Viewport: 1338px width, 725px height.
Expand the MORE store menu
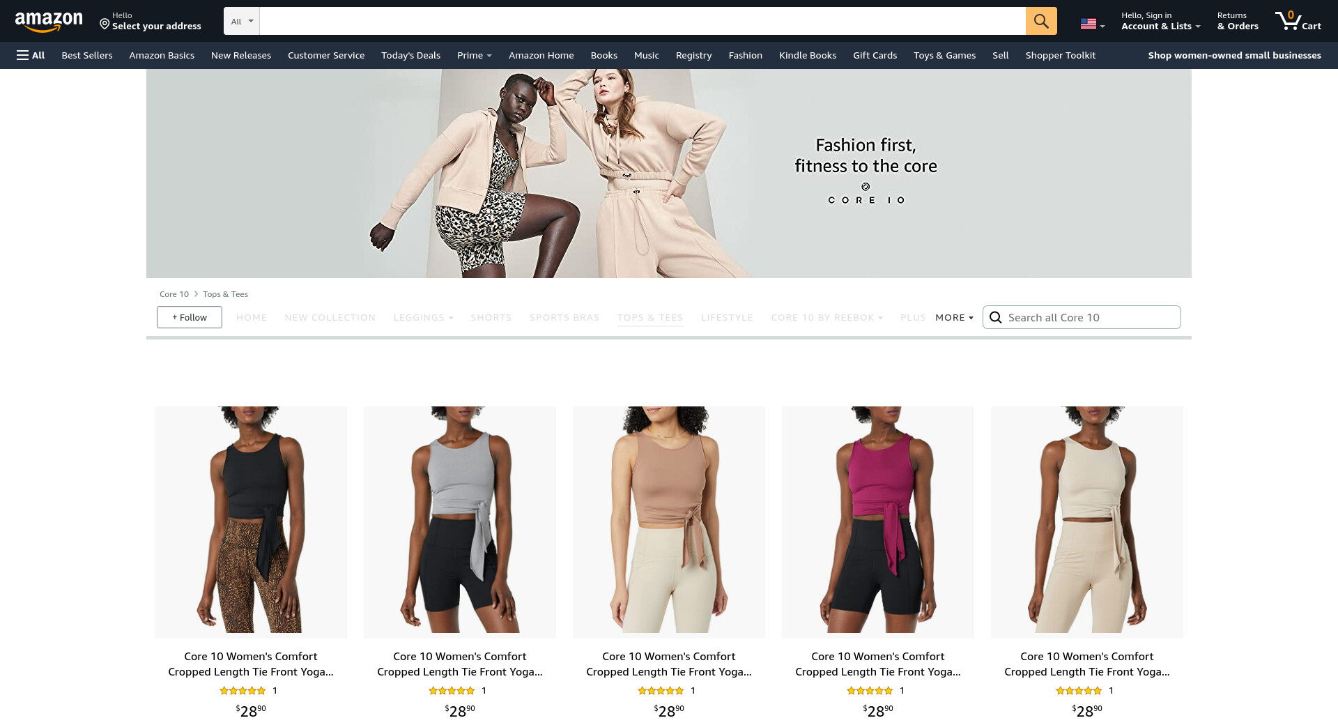[x=954, y=318]
